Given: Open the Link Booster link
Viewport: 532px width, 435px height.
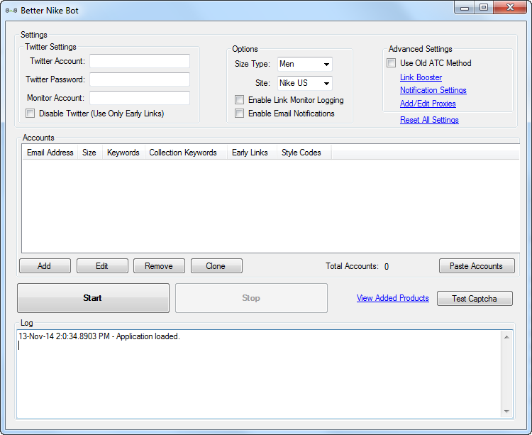Looking at the screenshot, I should 421,77.
